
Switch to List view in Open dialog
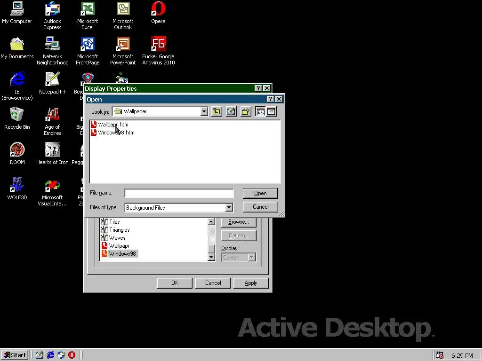(x=260, y=111)
